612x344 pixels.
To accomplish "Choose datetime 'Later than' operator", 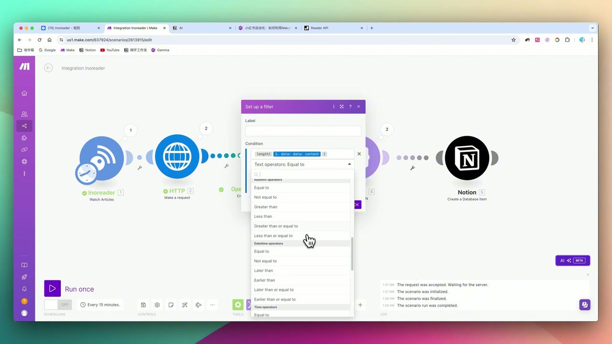I will (263, 270).
